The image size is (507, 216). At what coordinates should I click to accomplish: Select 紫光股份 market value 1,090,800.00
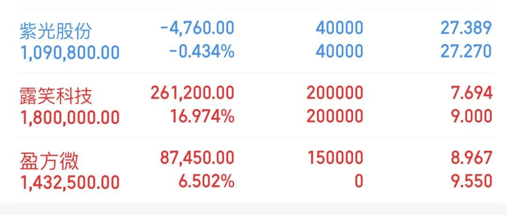(x=70, y=53)
